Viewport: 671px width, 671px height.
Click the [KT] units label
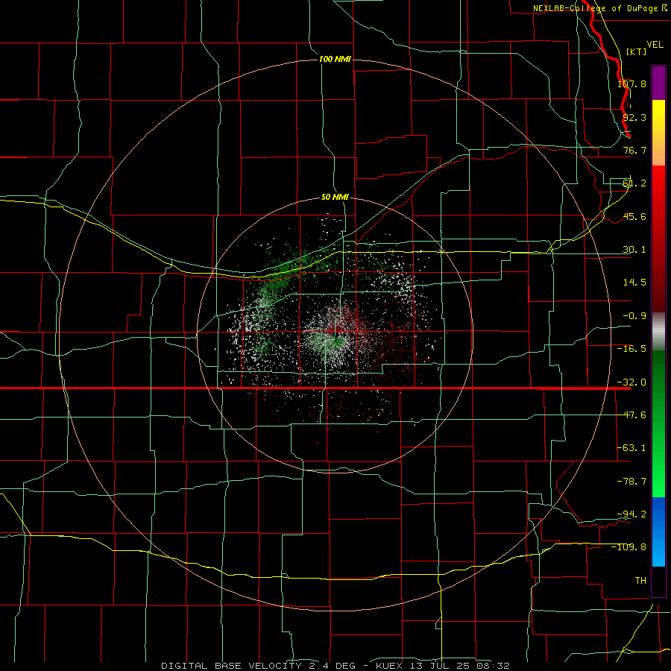637,51
